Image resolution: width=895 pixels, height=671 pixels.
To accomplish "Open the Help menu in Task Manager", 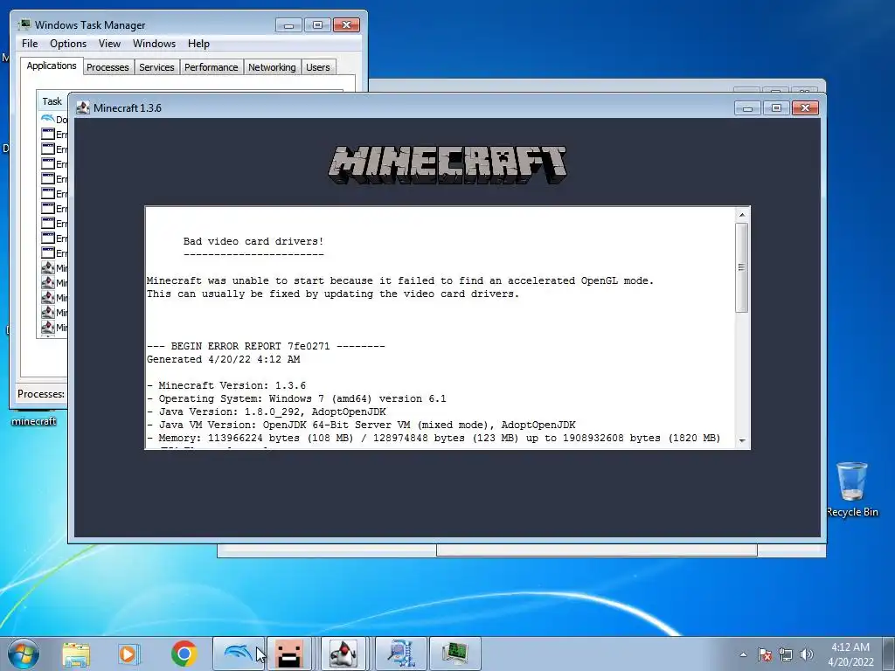I will (198, 44).
